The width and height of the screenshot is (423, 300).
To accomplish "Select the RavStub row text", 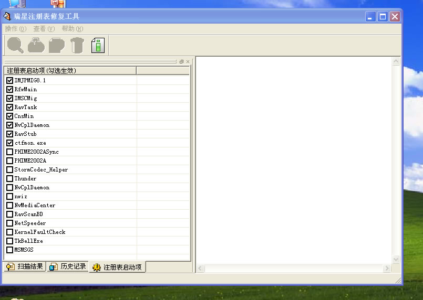I will [25, 134].
